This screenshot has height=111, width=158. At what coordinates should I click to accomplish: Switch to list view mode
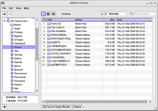click(x=43, y=14)
